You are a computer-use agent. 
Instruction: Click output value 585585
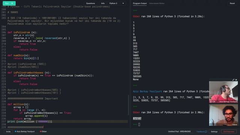pyautogui.click(x=137, y=76)
